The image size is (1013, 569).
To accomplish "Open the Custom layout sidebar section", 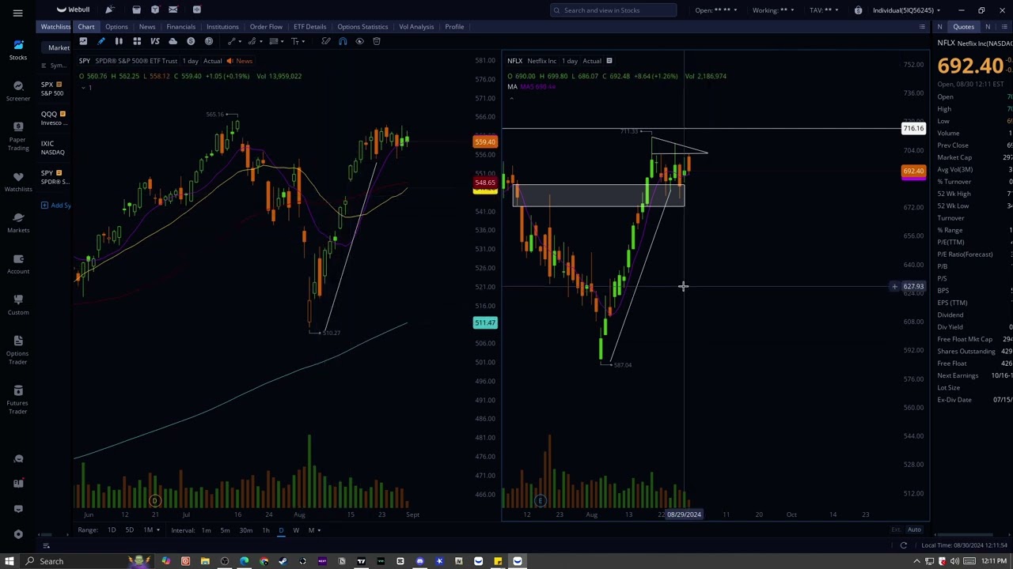I will (17, 304).
